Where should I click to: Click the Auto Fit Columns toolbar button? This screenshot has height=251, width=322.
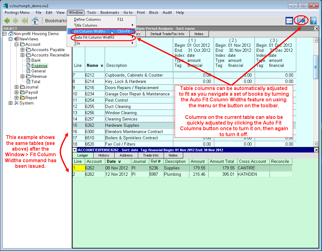(301, 21)
